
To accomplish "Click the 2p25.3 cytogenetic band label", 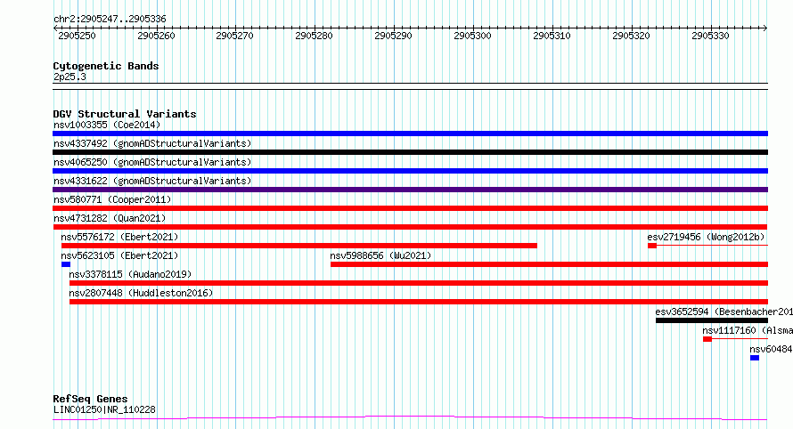I will [x=69, y=77].
